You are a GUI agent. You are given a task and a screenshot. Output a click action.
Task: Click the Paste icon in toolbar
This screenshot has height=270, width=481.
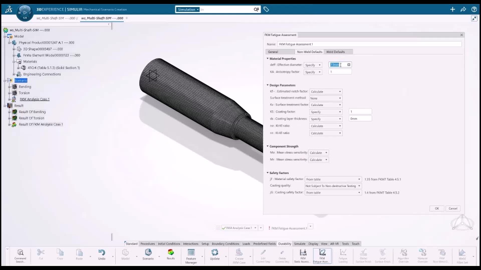coord(79,252)
